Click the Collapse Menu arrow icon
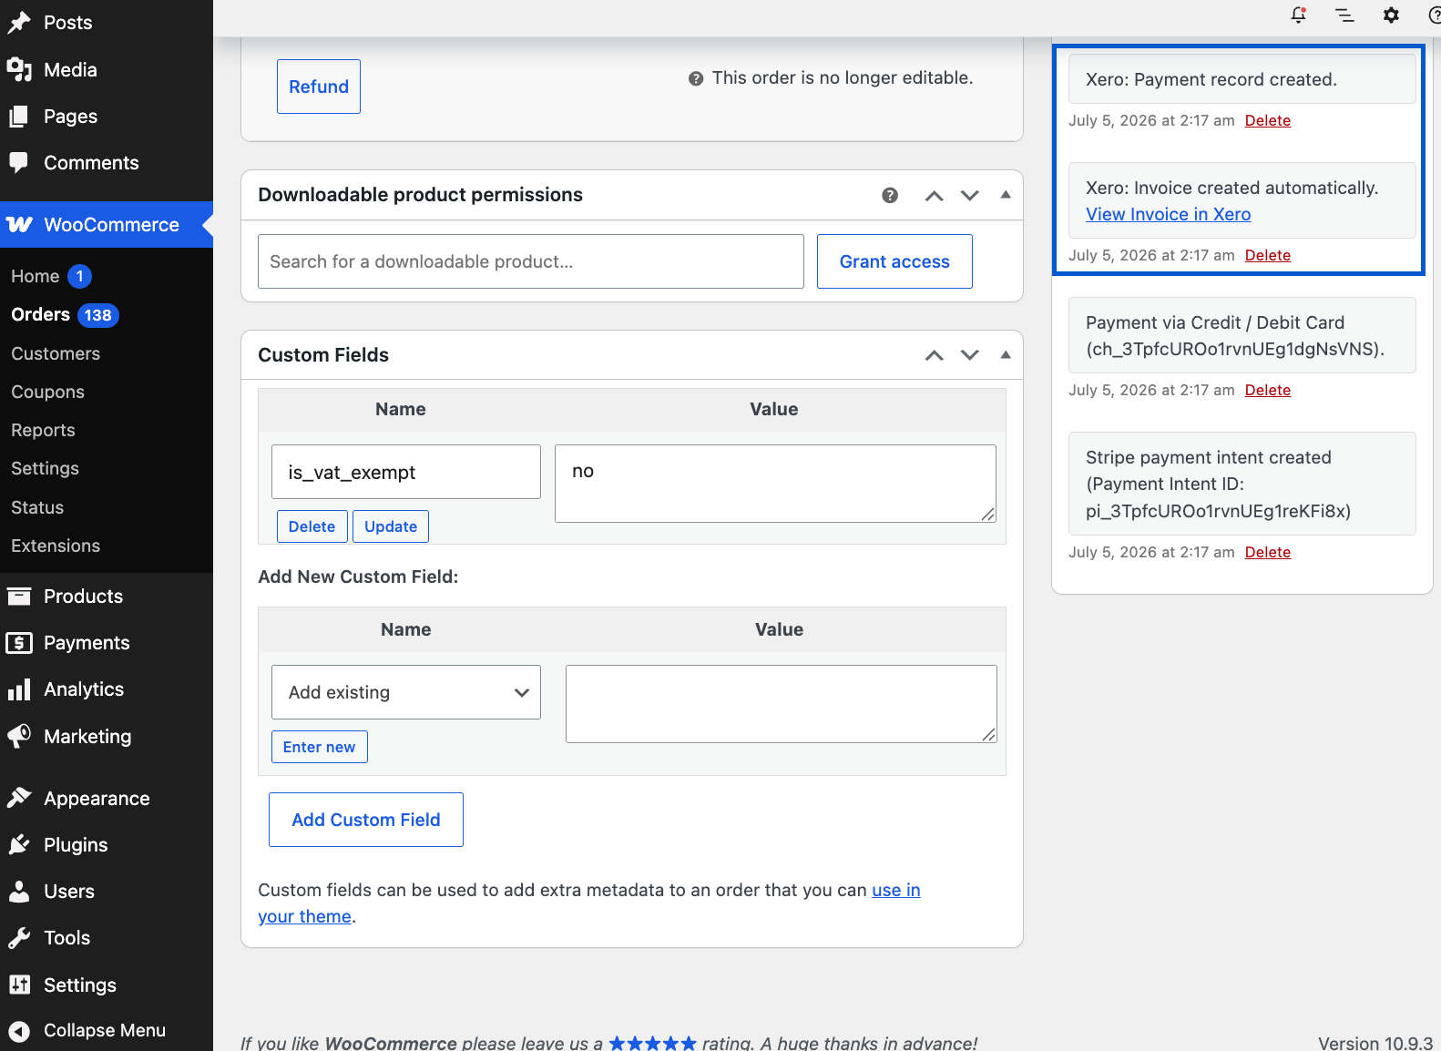This screenshot has width=1441, height=1051. tap(19, 1031)
